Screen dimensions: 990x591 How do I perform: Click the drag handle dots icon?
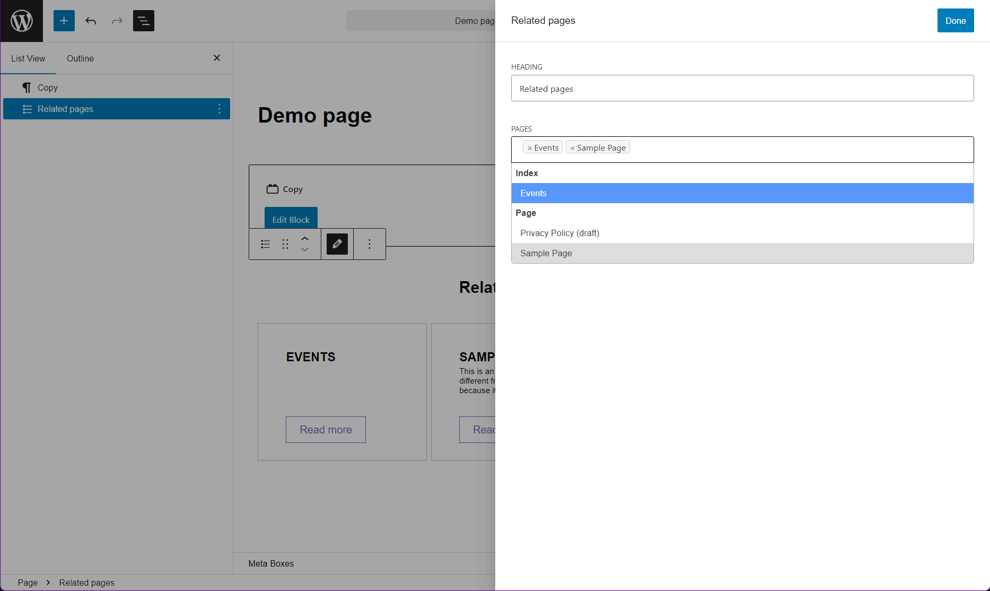(x=285, y=244)
